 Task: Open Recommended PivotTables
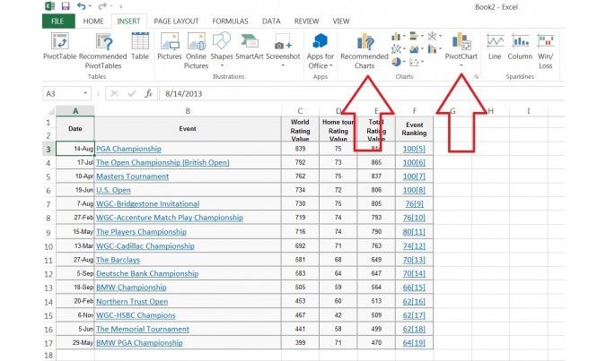pyautogui.click(x=103, y=51)
